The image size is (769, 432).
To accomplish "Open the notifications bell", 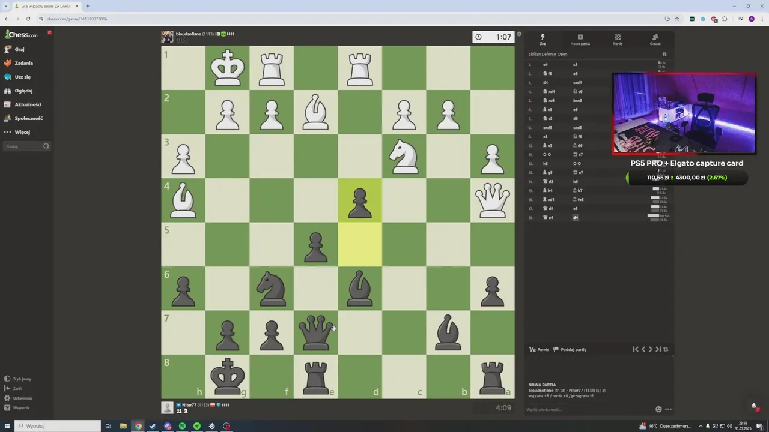I will (x=754, y=406).
